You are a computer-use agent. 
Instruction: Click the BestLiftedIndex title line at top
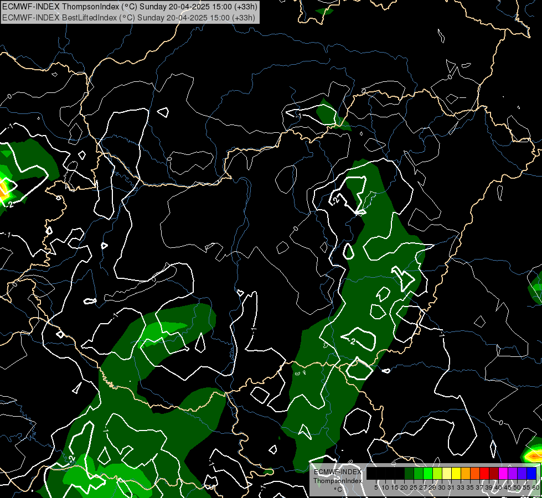click(128, 18)
